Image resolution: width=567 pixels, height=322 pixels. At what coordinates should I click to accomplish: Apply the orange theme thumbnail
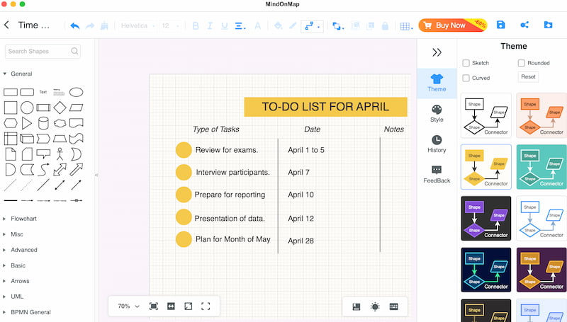pyautogui.click(x=541, y=115)
